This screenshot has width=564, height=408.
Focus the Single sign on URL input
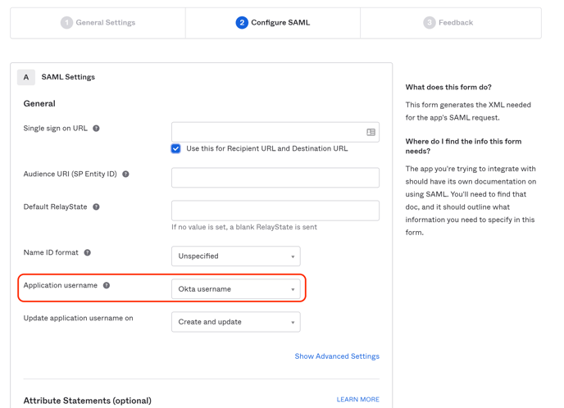coord(266,132)
